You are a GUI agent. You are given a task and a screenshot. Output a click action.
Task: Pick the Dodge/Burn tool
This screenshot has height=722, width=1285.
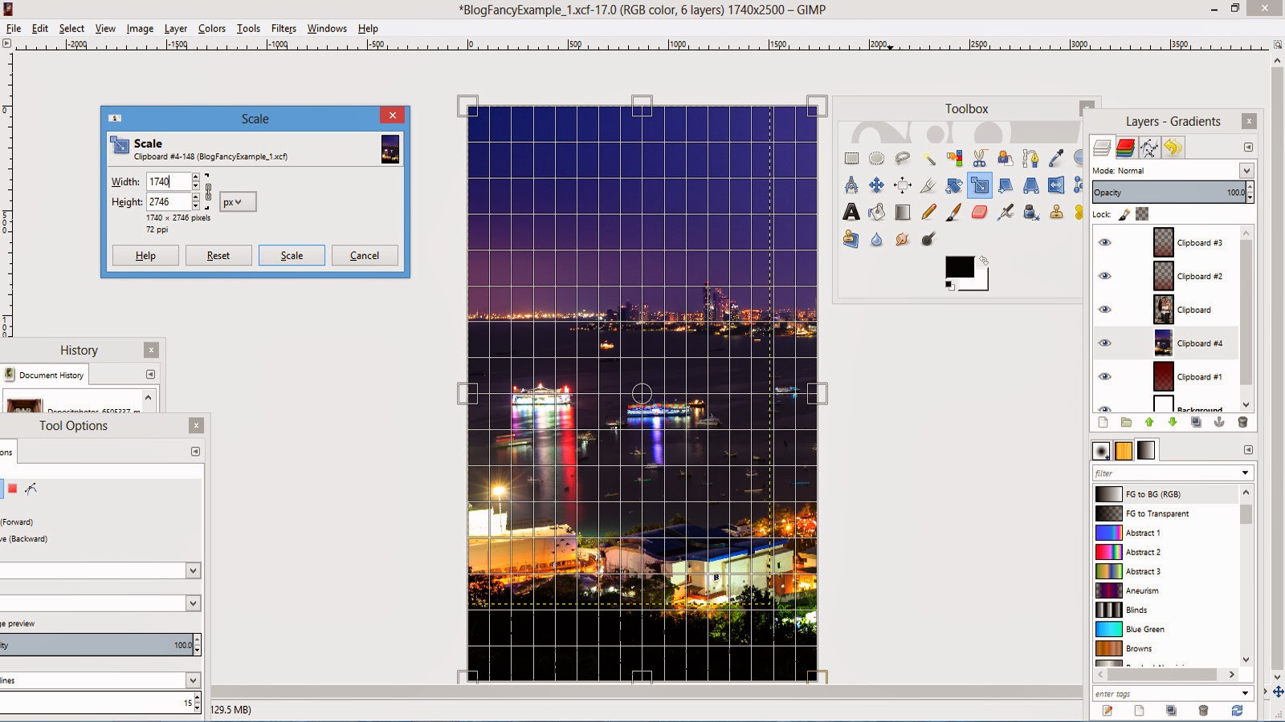(928, 239)
